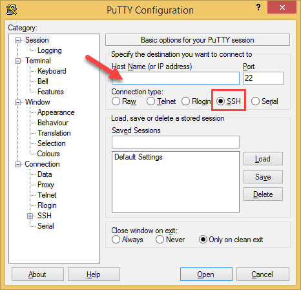Click the Delete session button

[x=263, y=194]
